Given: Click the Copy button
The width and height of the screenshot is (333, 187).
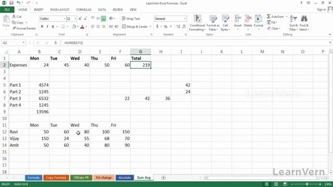Looking at the screenshot, I should (x=18, y=22).
